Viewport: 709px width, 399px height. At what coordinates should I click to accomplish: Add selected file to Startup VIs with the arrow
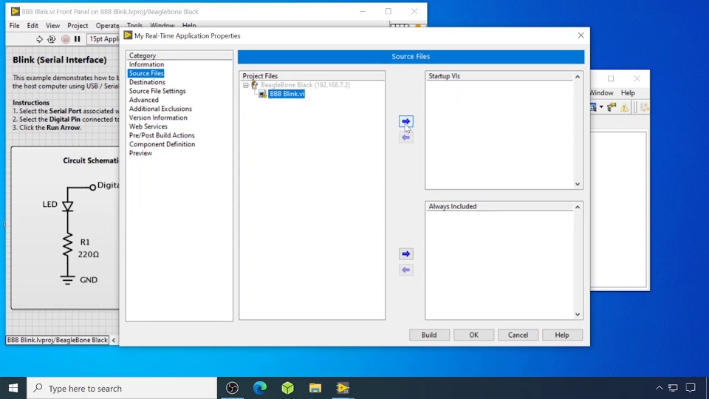point(405,121)
